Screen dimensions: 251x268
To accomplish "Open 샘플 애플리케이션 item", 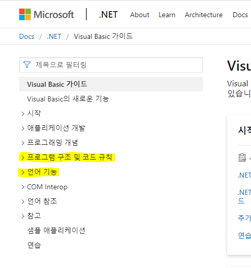I will (56, 230).
